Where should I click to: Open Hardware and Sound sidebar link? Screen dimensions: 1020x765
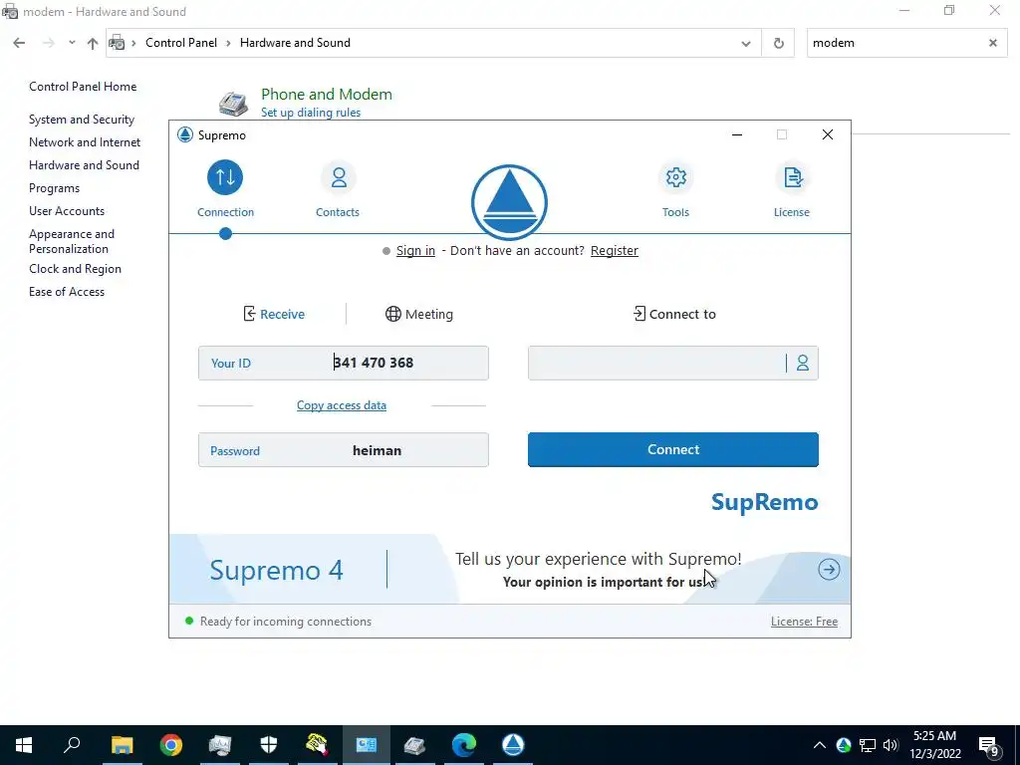pos(84,165)
